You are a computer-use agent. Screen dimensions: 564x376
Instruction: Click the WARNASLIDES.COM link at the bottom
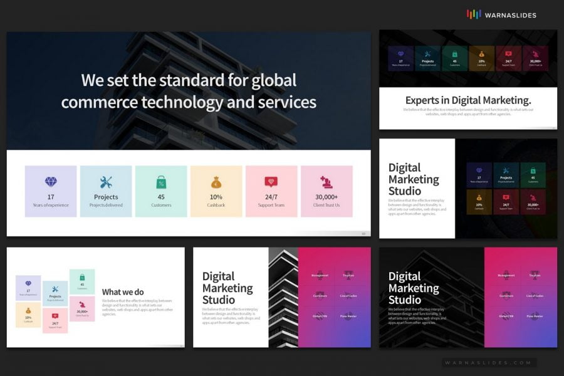488,362
